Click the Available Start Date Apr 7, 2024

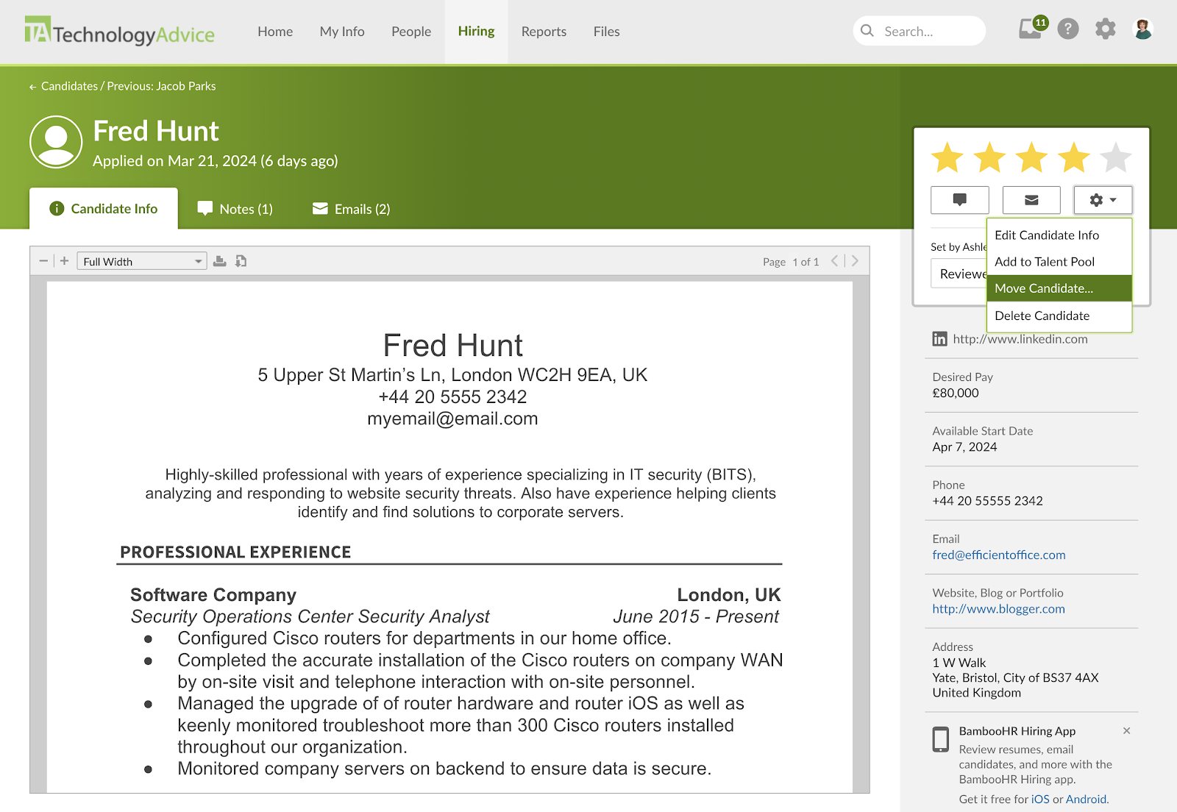964,447
